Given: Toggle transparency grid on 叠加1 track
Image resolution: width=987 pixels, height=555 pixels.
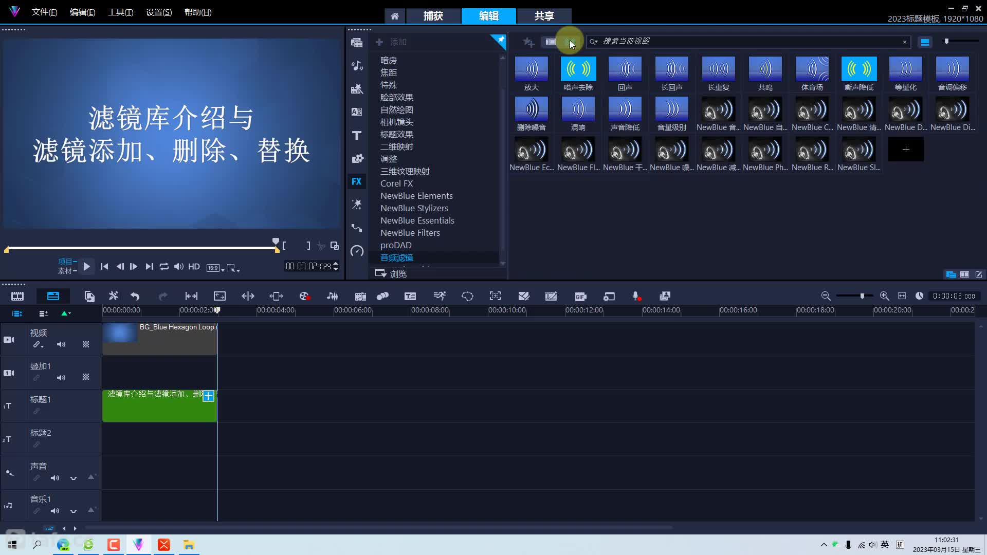Looking at the screenshot, I should pos(86,377).
